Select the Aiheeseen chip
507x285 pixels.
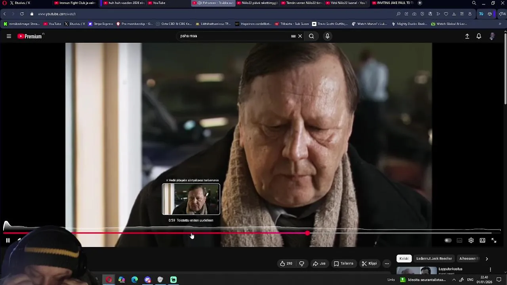point(469,258)
